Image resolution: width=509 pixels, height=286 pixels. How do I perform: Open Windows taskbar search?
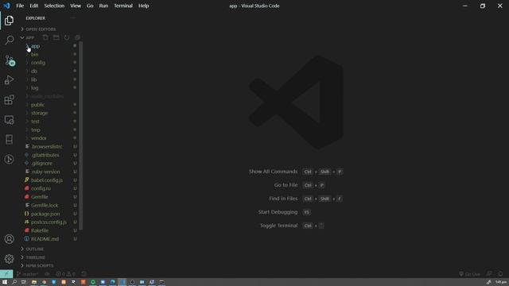(x=14, y=282)
